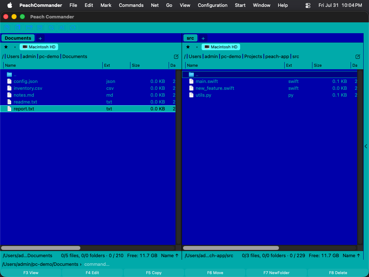
Task: Click the parent folder icon in left panel
Action: pyautogui.click(x=9, y=75)
